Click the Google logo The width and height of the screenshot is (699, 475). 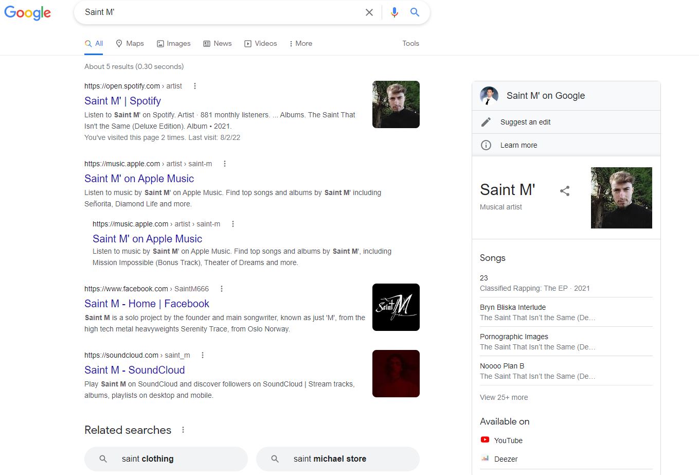pyautogui.click(x=28, y=12)
